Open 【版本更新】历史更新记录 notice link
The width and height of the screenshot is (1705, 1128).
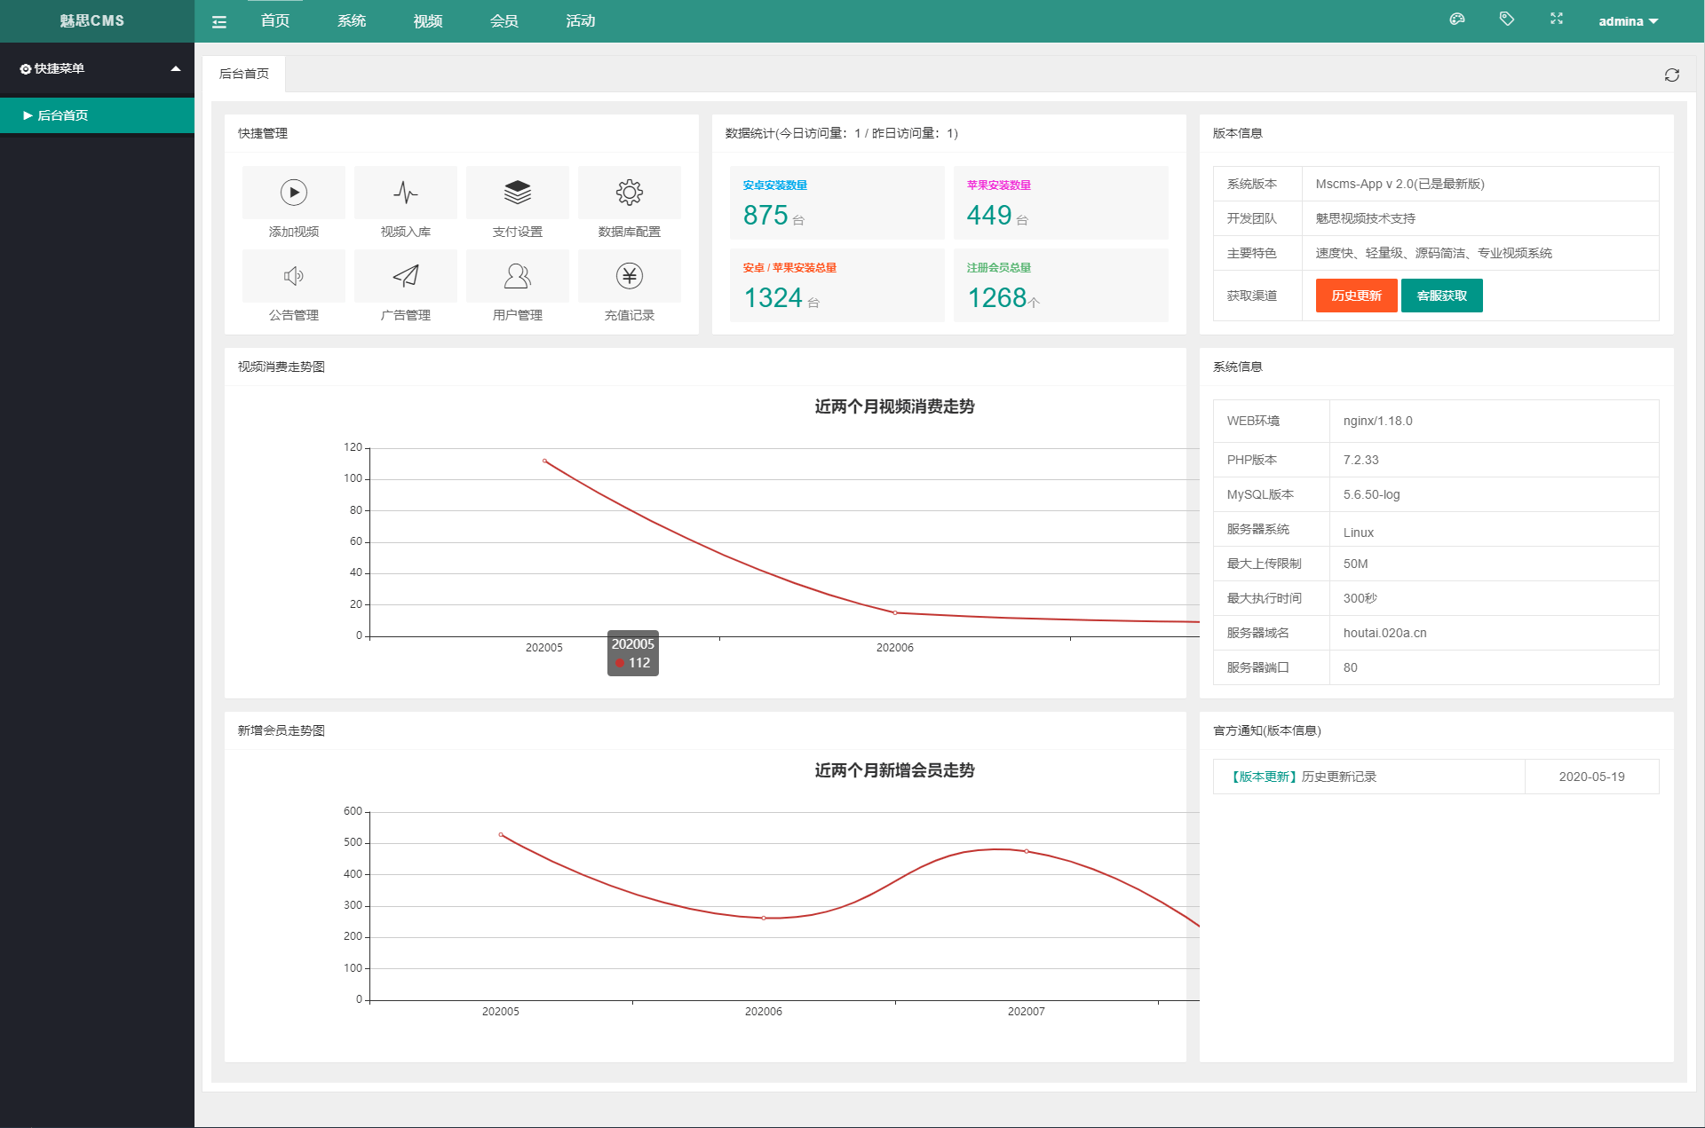coord(1303,777)
